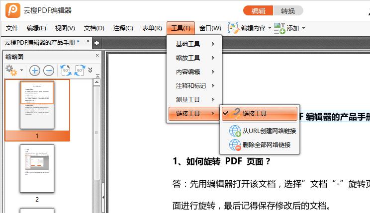
Task: Switch to 编辑 mode toggle
Action: (x=258, y=10)
